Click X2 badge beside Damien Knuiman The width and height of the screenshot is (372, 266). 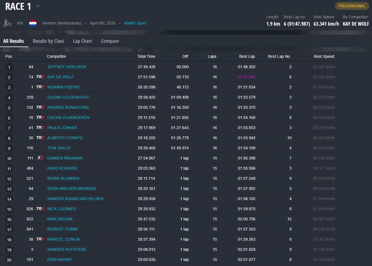coord(40,158)
